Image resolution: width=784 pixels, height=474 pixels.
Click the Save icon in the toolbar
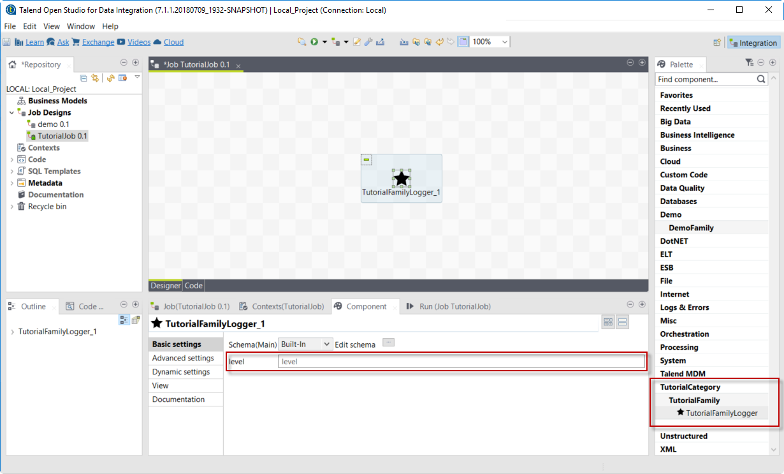point(7,42)
